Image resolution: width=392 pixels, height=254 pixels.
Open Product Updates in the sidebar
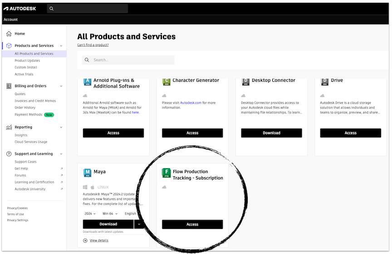(x=27, y=60)
